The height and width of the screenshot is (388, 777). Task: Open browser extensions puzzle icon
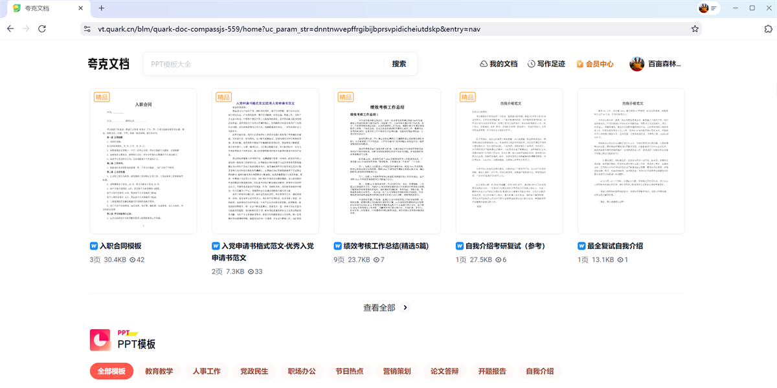[768, 29]
